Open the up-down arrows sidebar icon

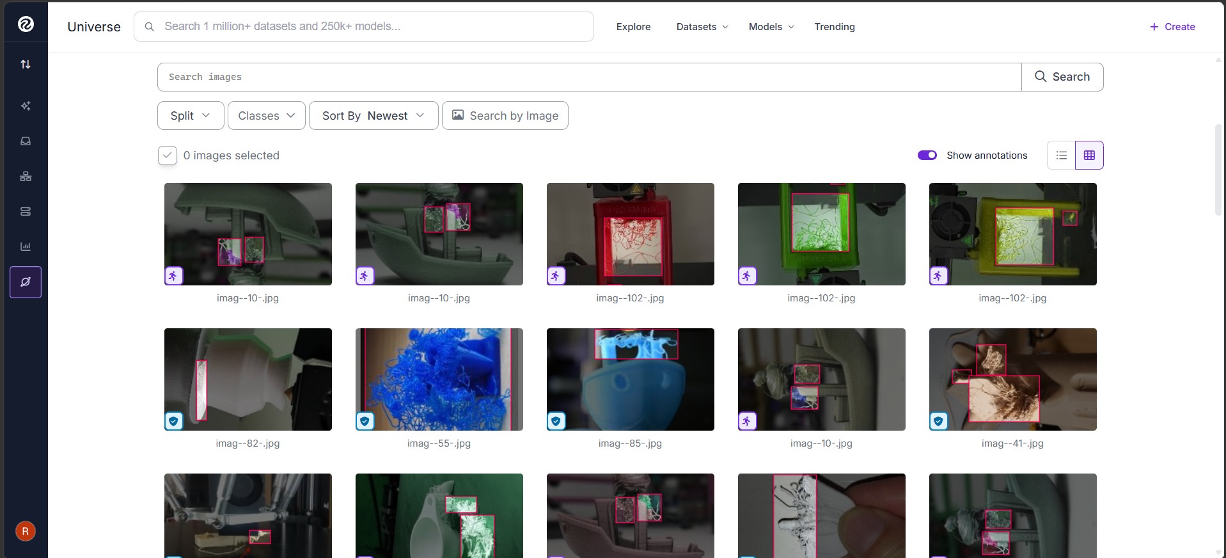tap(26, 64)
